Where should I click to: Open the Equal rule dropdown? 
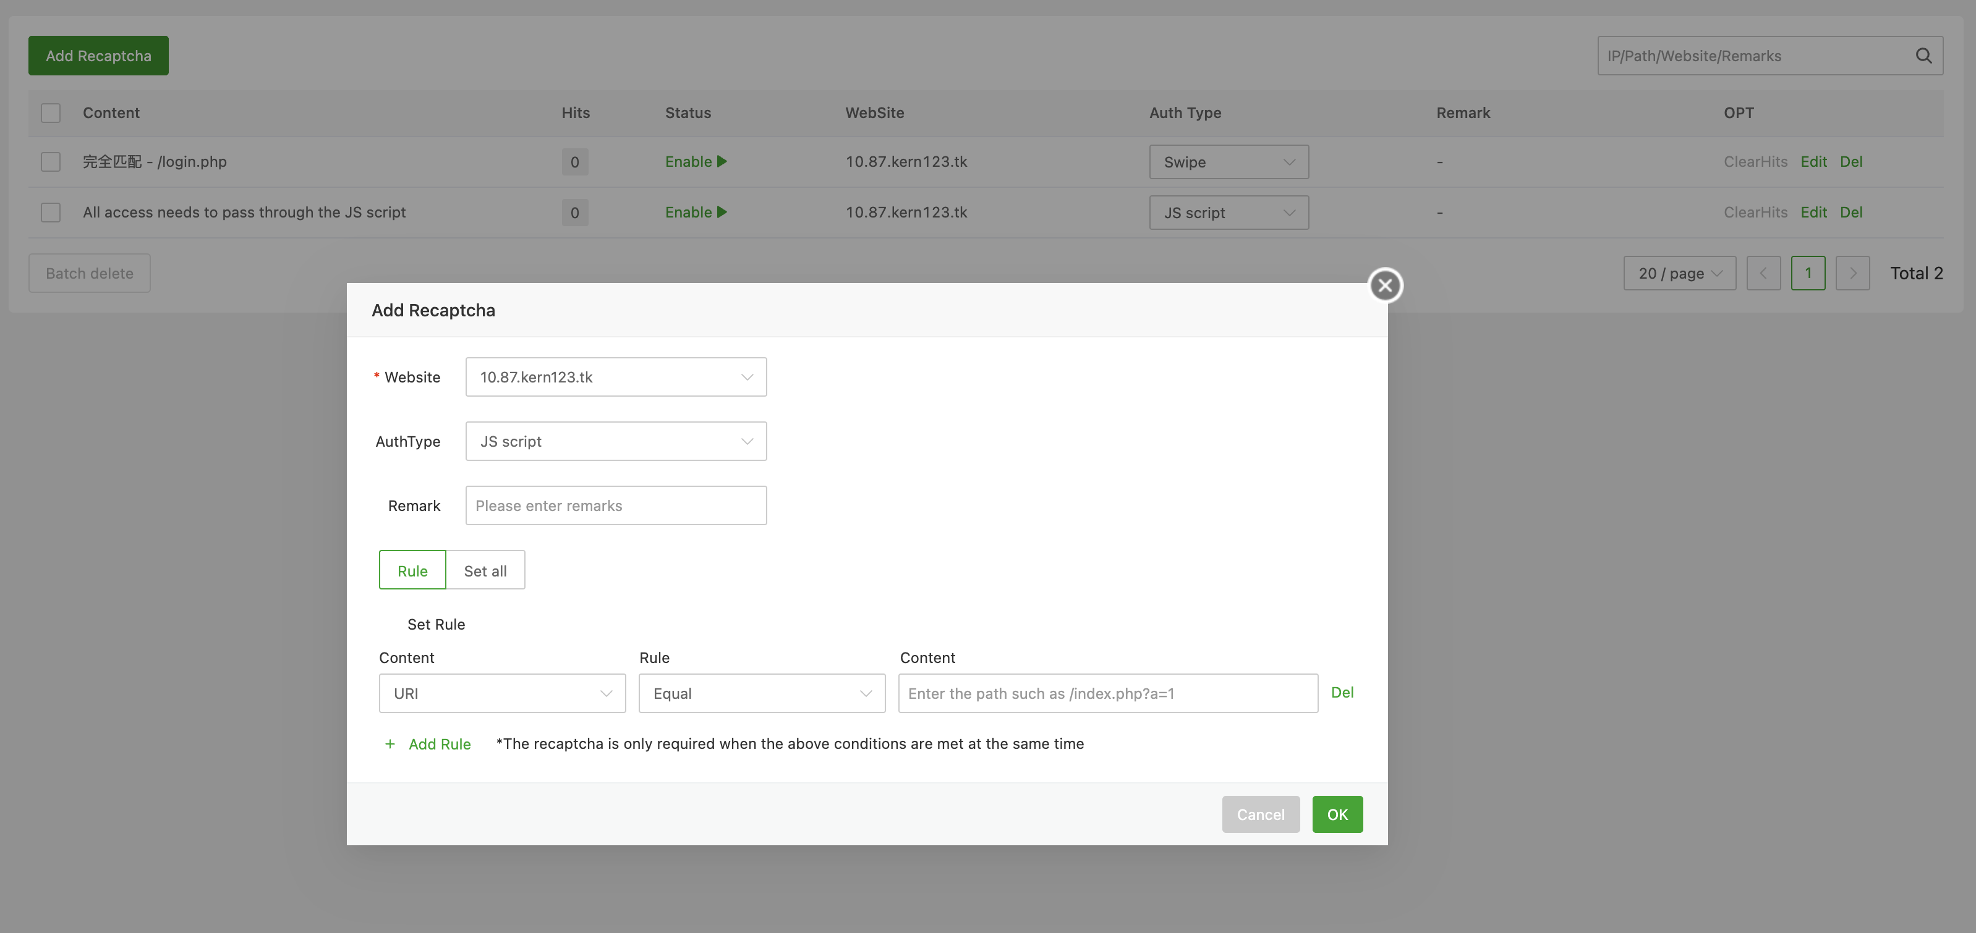[x=761, y=693]
